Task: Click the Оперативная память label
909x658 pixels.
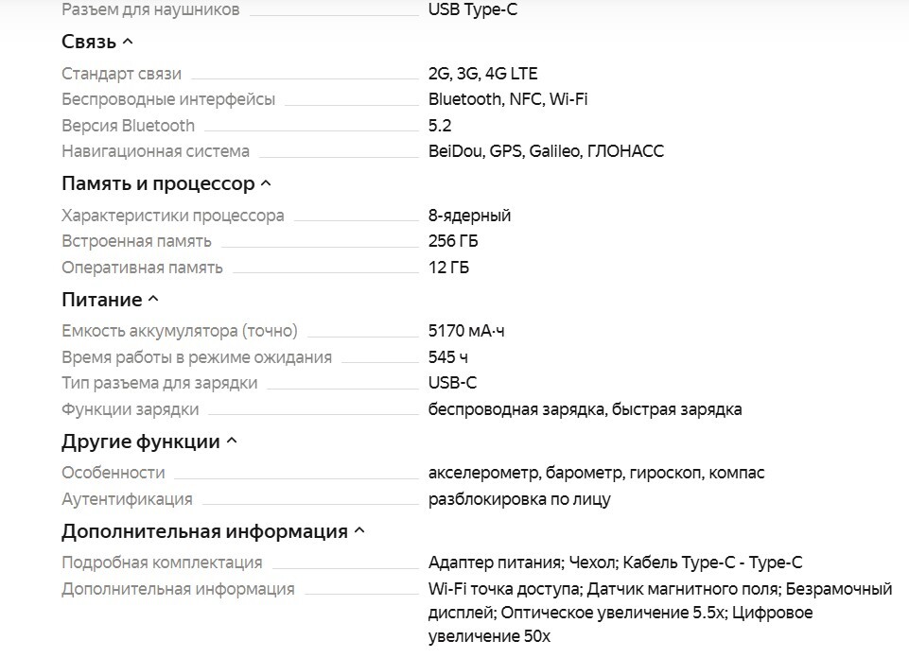Action: tap(142, 268)
